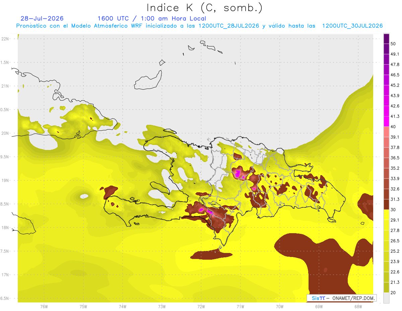Click the longitude axis label "71W"
The image size is (402, 311).
tap(240, 307)
